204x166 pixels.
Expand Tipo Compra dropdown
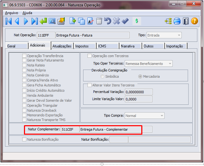pyautogui.click(x=144, y=116)
